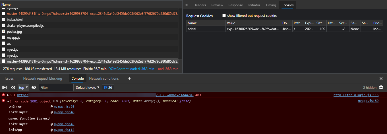Expand the GET 403 error entry
387x134 pixels.
click(x=8, y=95)
